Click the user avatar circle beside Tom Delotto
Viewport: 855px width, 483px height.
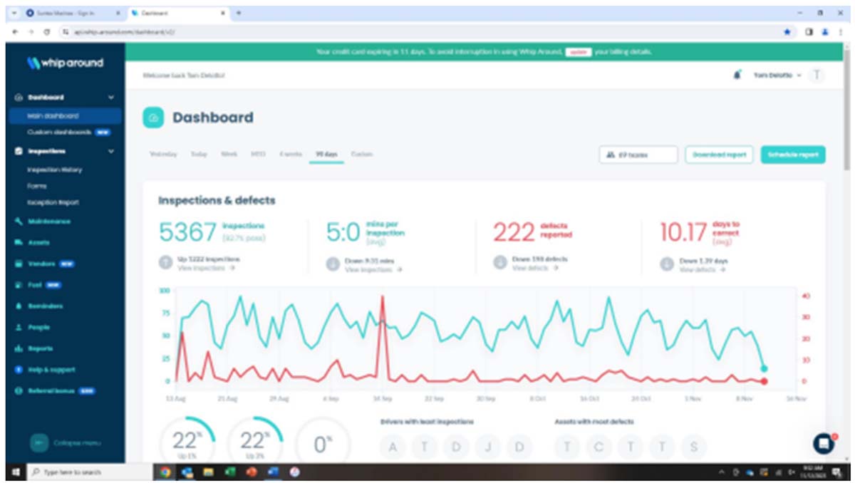(817, 75)
